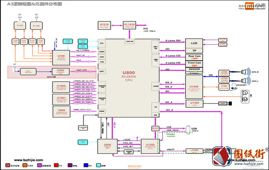Click the microphone symbol icon
The height and width of the screenshot is (170, 269).
coord(245,96)
